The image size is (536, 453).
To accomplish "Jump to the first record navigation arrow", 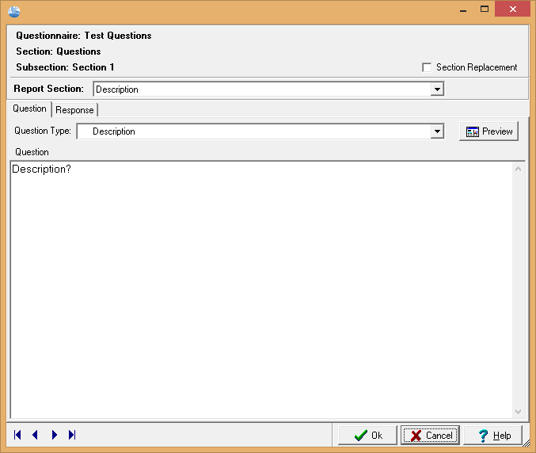I will (x=17, y=435).
